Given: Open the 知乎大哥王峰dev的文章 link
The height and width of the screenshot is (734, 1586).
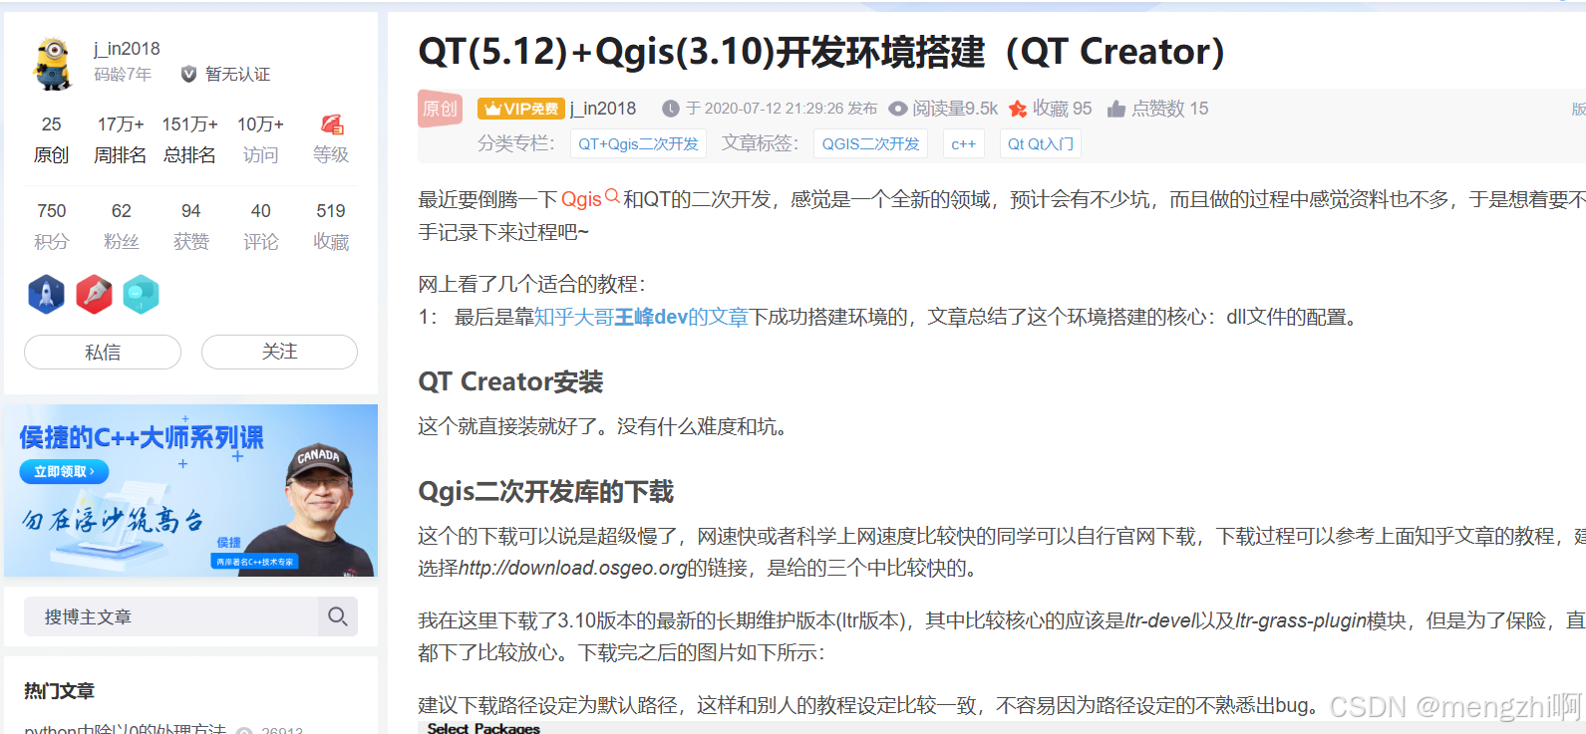Looking at the screenshot, I should pyautogui.click(x=641, y=317).
